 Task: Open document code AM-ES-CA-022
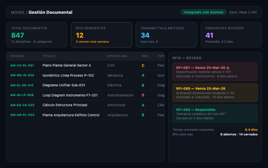(22, 105)
